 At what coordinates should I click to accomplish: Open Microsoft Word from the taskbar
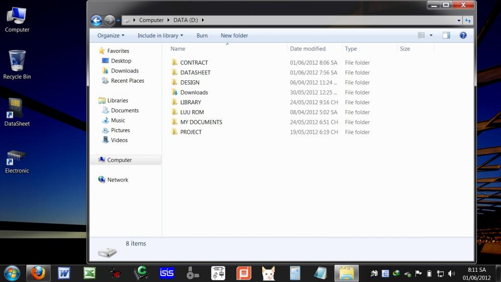[x=64, y=273]
